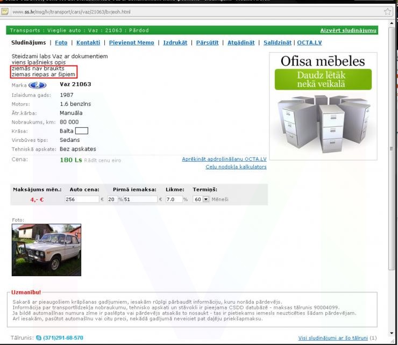Click the page icon beside the URL

[5, 12]
